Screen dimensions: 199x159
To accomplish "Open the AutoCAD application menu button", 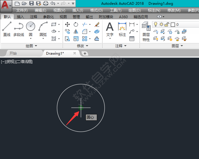I will coord(6,6).
